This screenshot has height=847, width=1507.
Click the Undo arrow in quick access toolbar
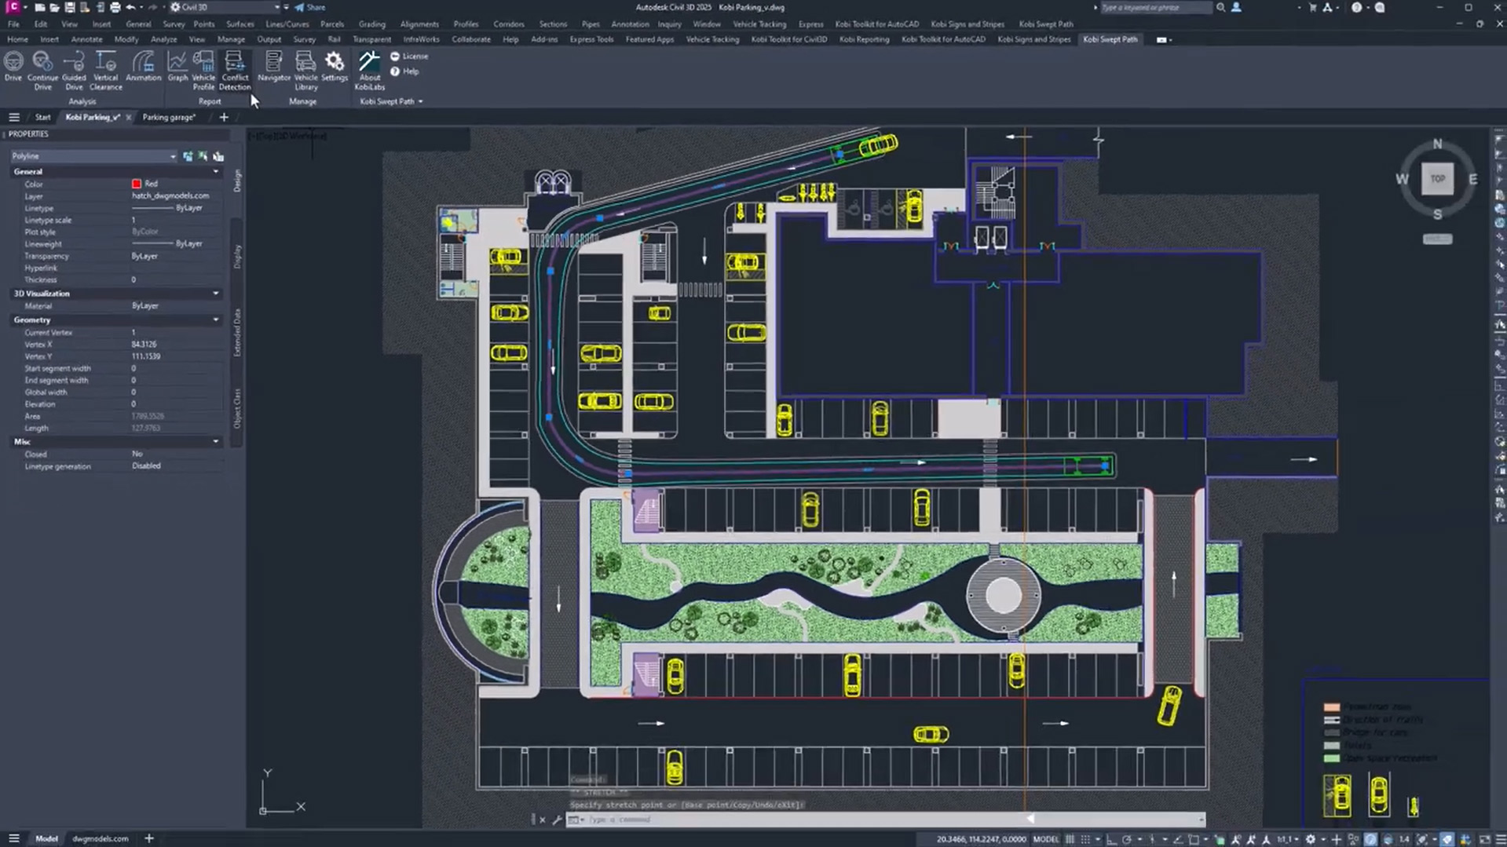[x=130, y=7]
